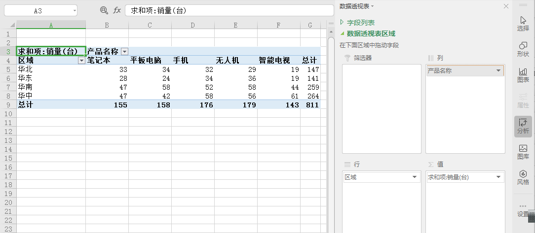535x233 pixels.
Task: Select column D header
Action: [x=193, y=25]
